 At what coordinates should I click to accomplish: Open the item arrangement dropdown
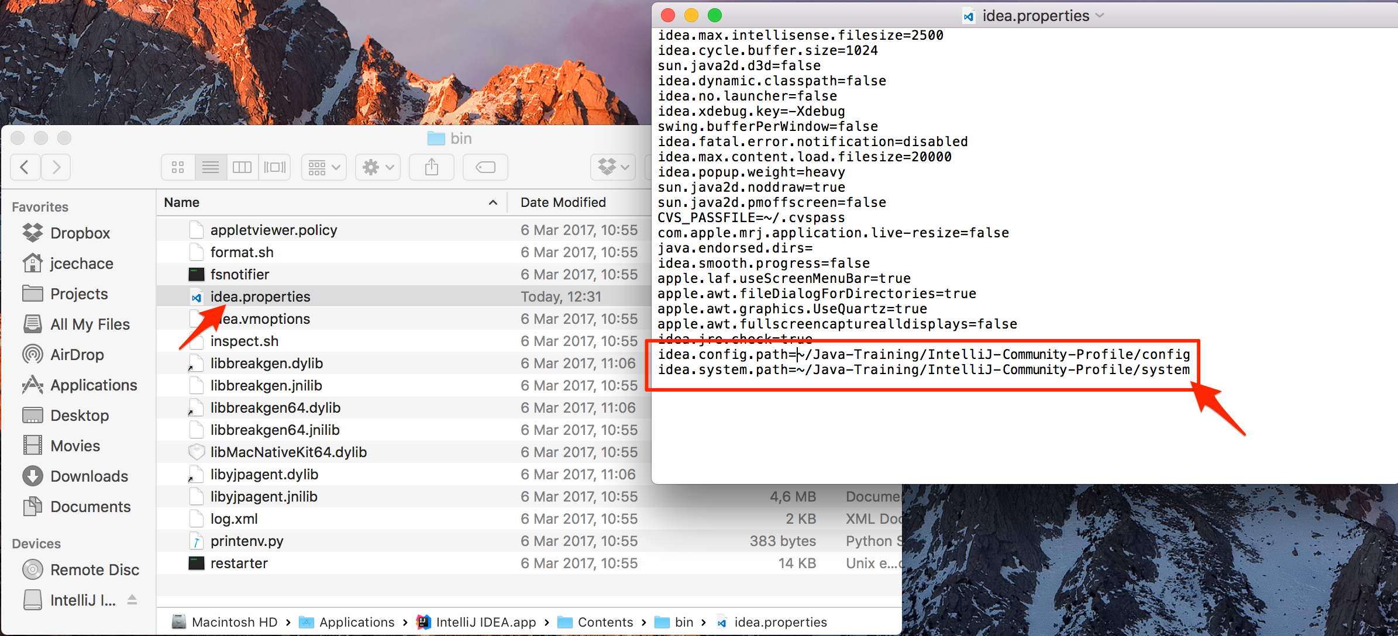[x=324, y=168]
